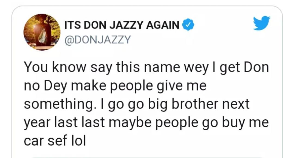Image resolution: width=294 pixels, height=158 pixels.
Task: Click the blue verified badge
Action: 188,25
